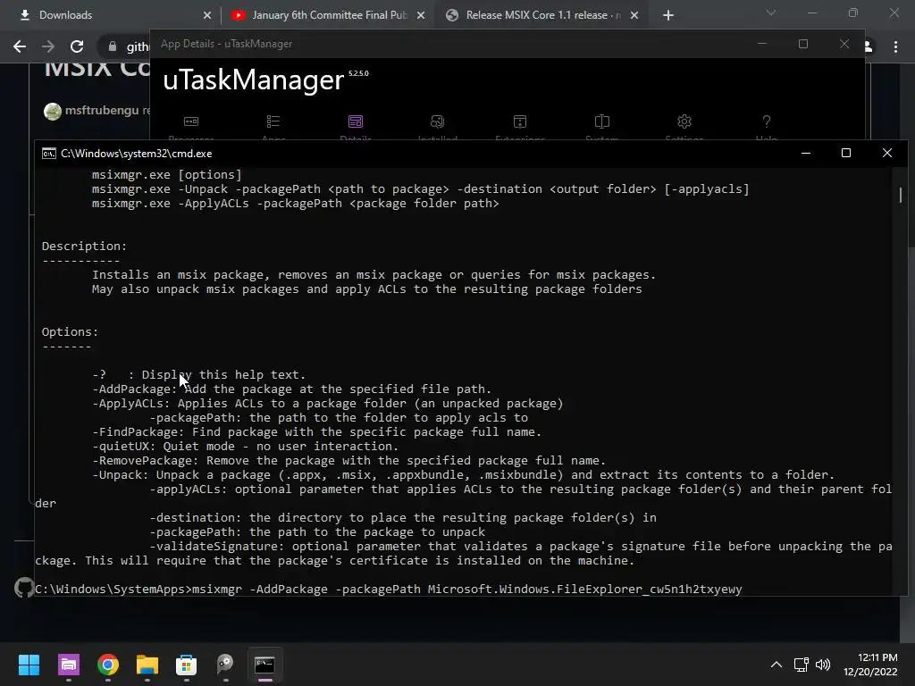Click the GitHub logo at page bottom
915x686 pixels.
pyautogui.click(x=24, y=588)
